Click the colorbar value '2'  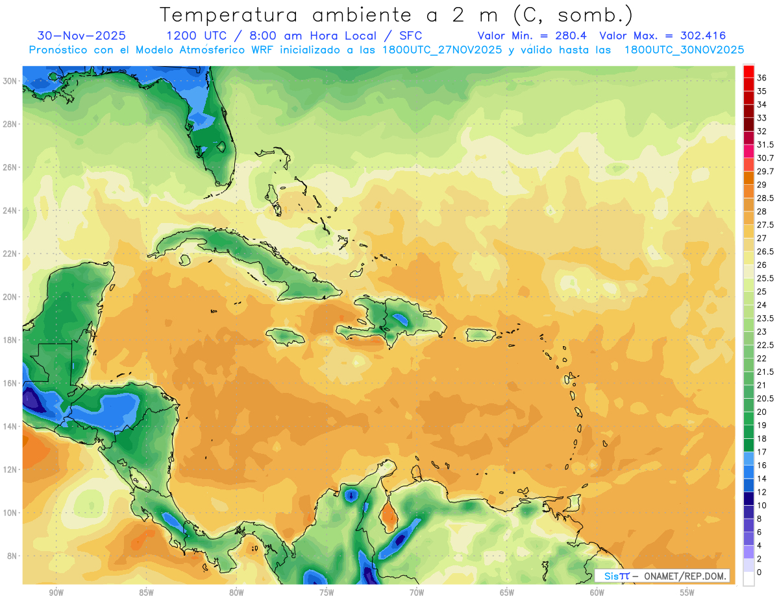click(760, 559)
